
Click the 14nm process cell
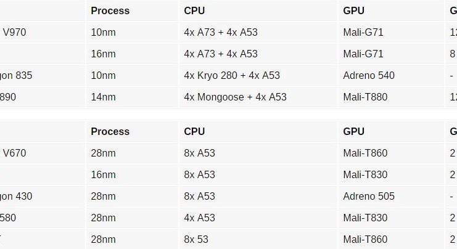click(x=103, y=97)
